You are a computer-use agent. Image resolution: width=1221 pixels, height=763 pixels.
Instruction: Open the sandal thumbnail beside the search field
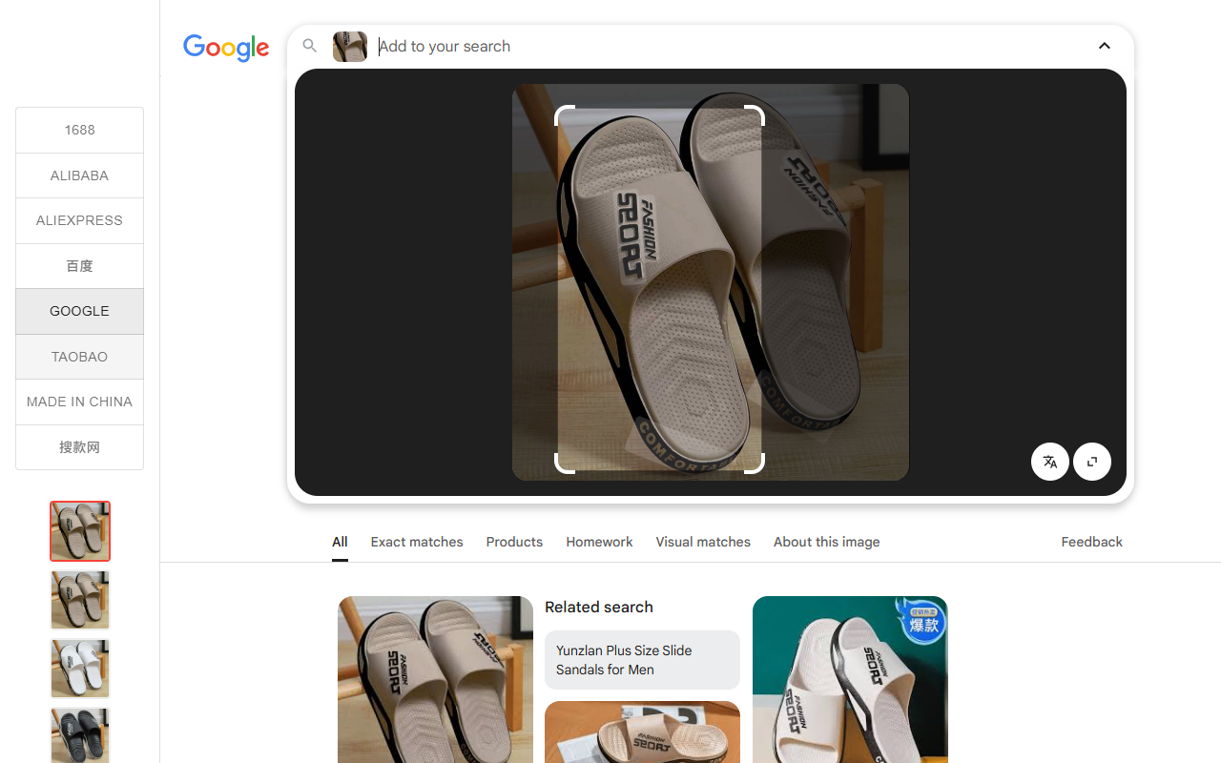(349, 46)
